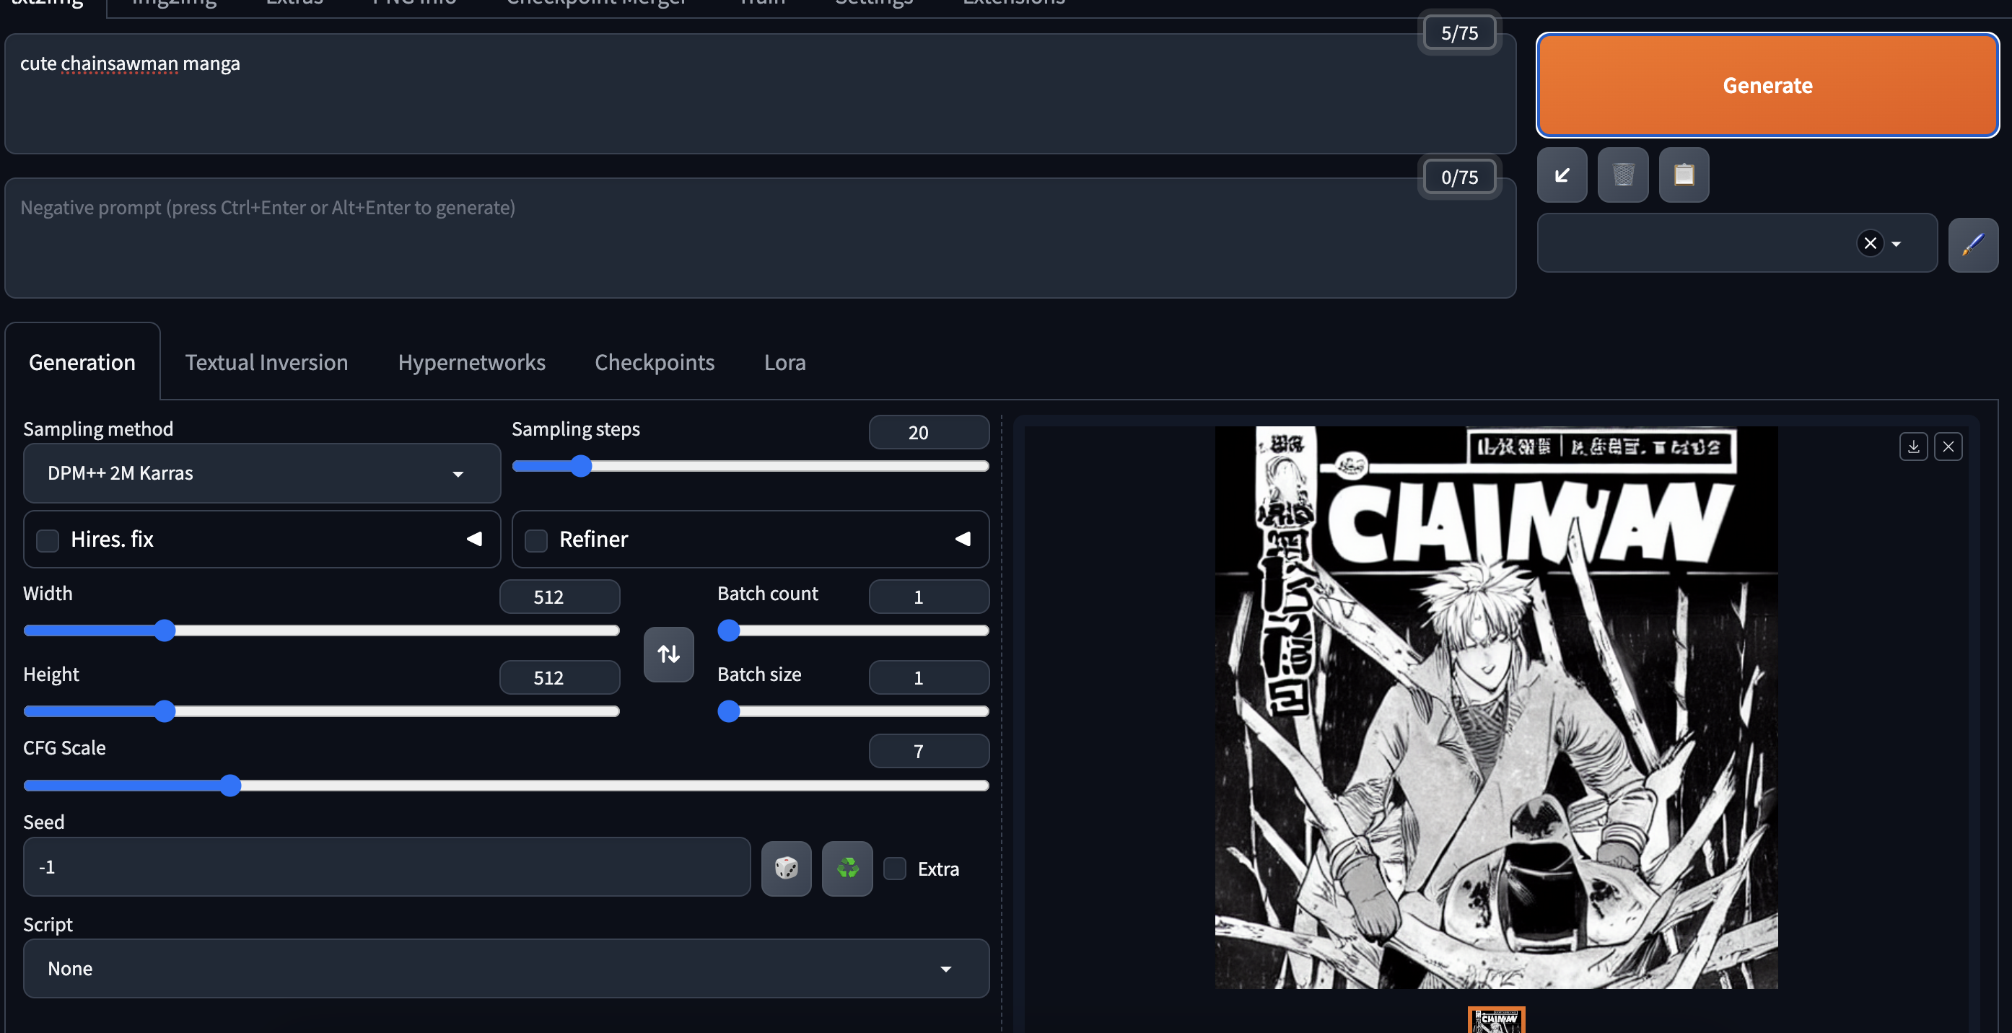Expand the Refiner section triangle

click(x=963, y=539)
